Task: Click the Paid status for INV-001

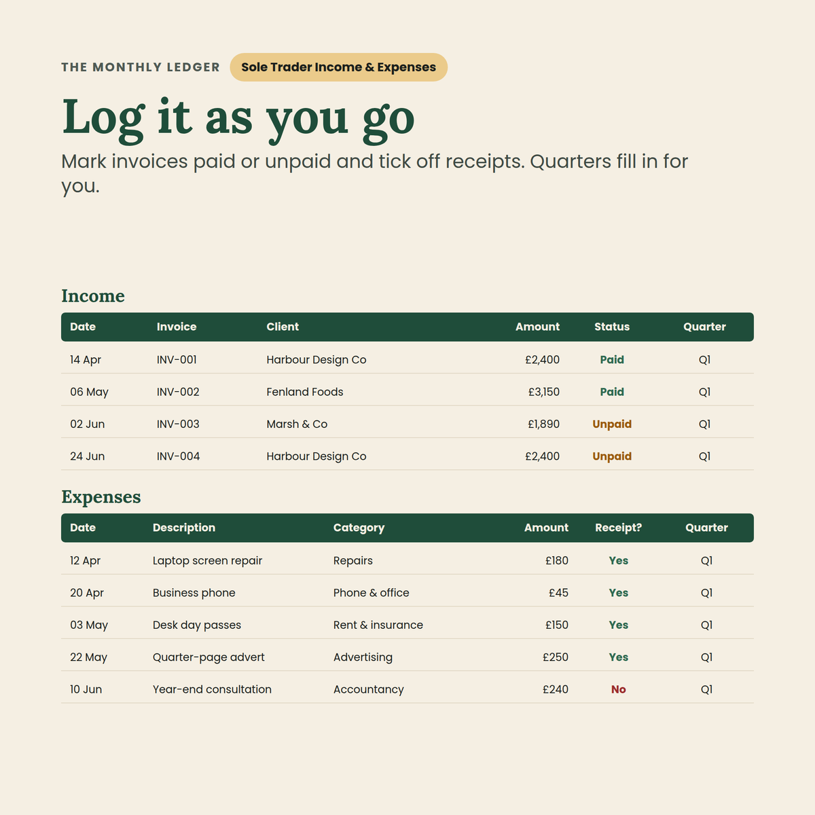Action: pyautogui.click(x=612, y=360)
